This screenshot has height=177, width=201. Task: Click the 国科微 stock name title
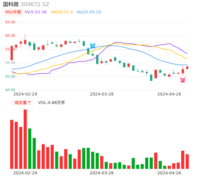point(11,4)
